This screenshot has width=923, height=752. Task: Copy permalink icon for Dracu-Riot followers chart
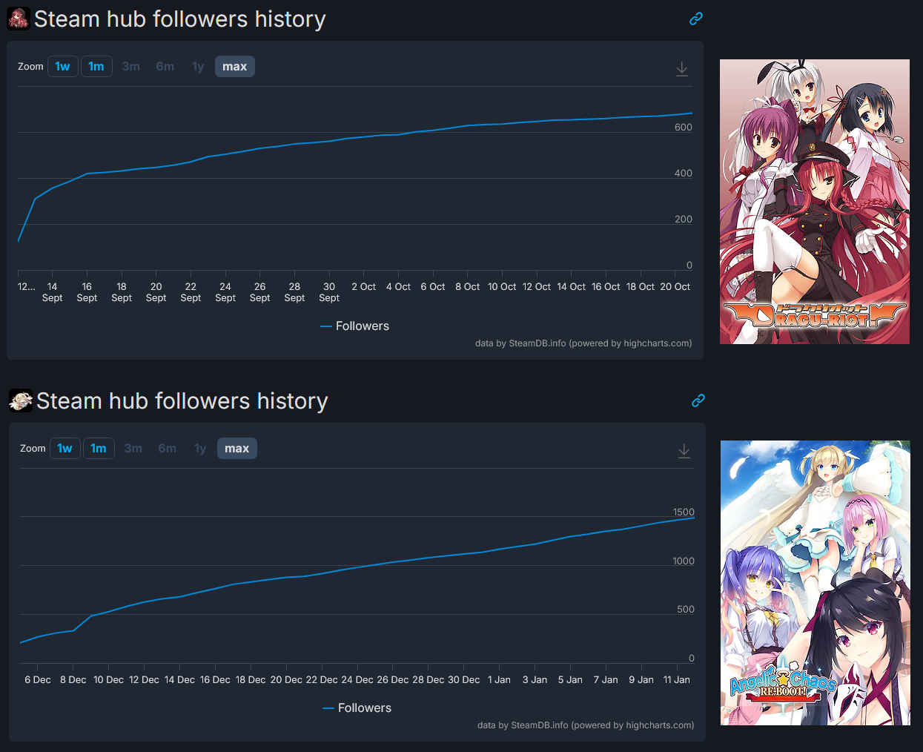[695, 19]
